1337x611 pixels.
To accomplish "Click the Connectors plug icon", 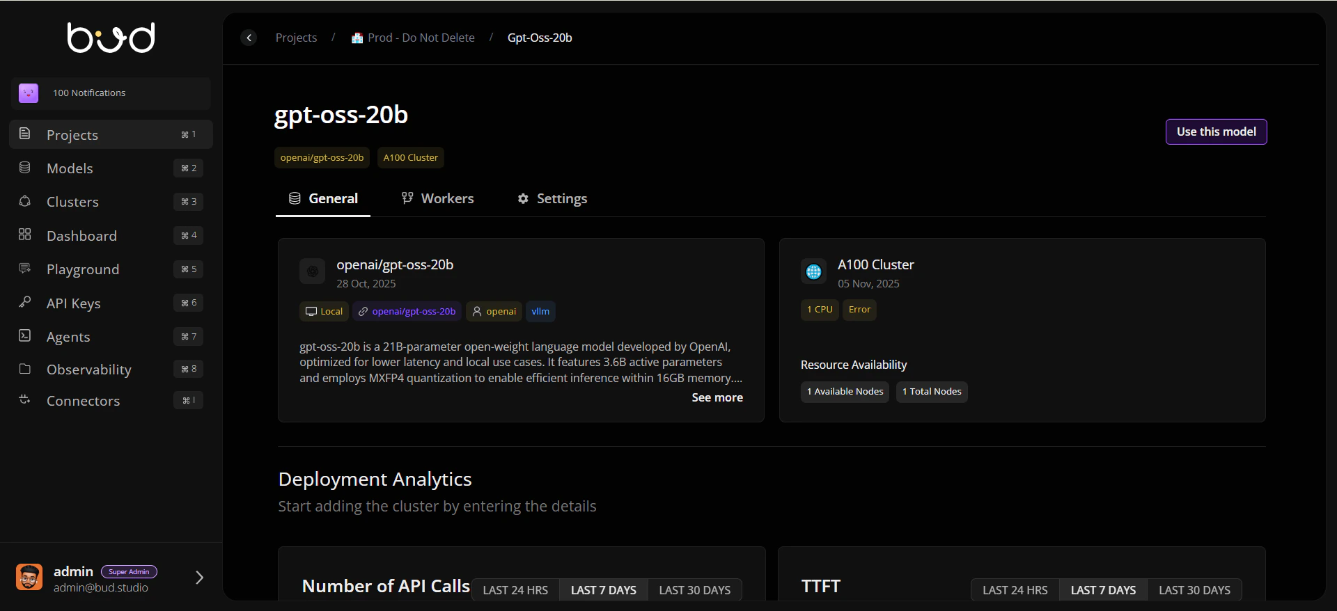I will pos(24,399).
